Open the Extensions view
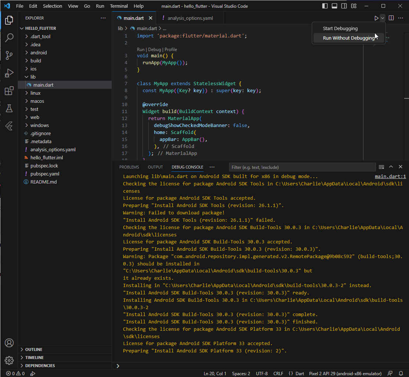Viewport: 409px width, 377px height. [x=9, y=91]
